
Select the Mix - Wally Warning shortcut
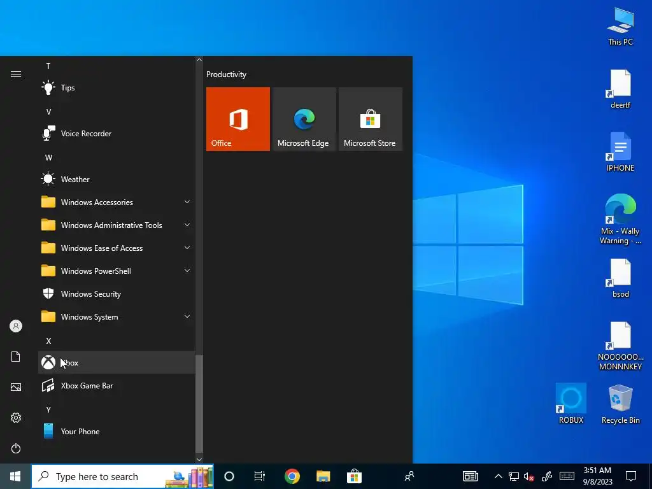point(620,219)
